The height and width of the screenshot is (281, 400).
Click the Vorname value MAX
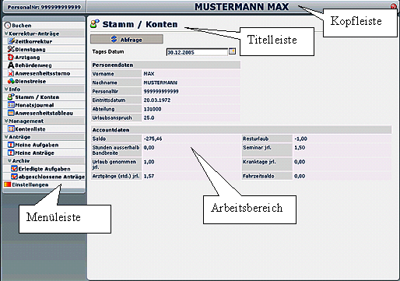click(x=149, y=74)
